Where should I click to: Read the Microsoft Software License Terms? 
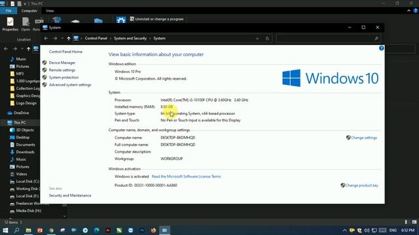point(186,176)
